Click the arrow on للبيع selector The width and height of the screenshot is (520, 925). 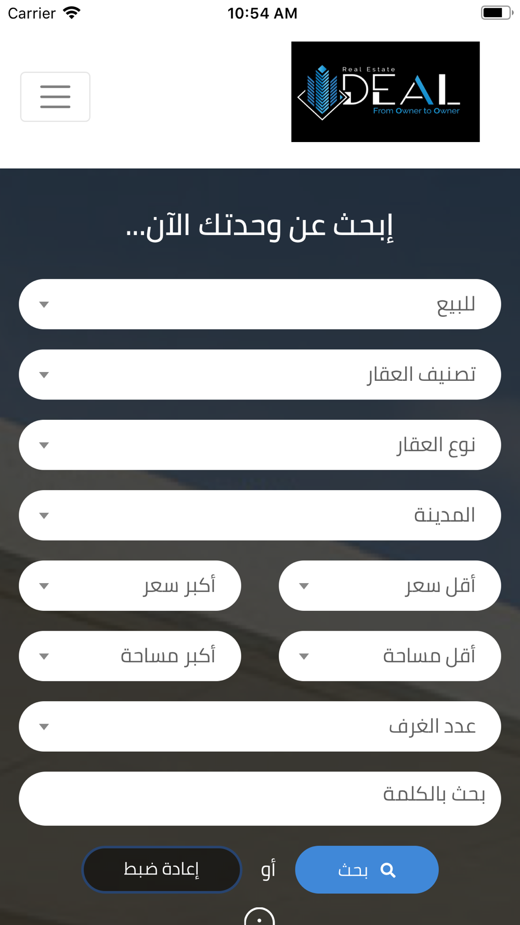pyautogui.click(x=44, y=304)
